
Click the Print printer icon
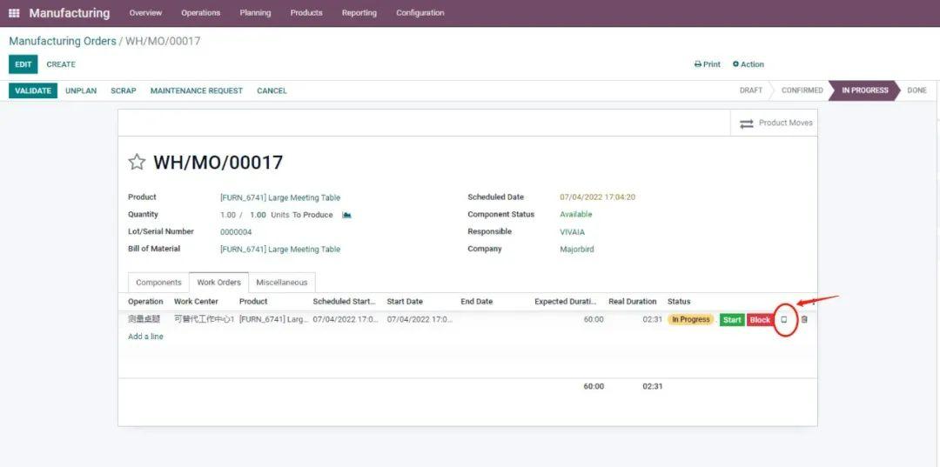tap(698, 64)
